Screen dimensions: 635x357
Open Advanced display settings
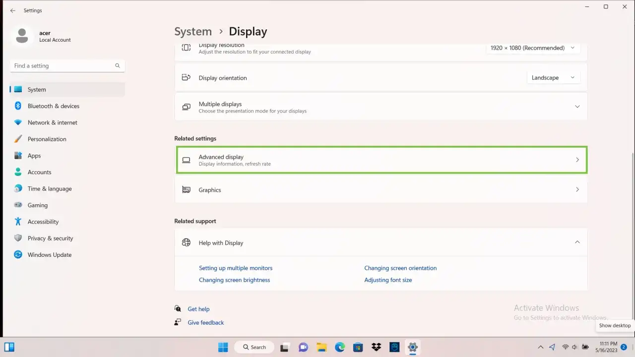click(x=381, y=160)
